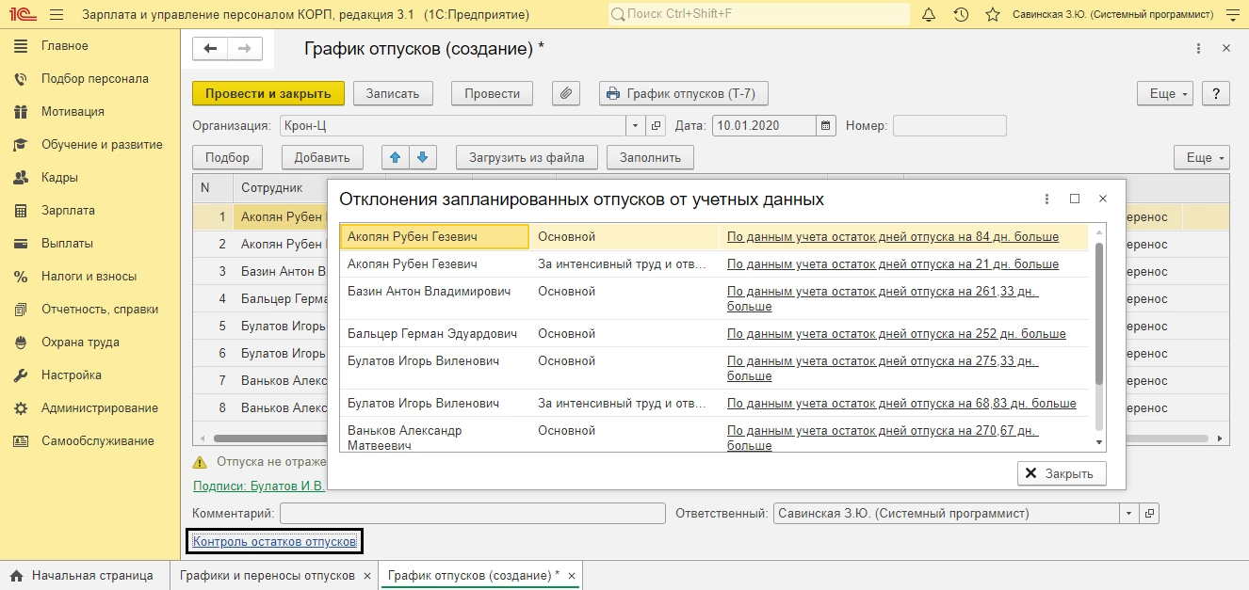Click the Комментарий input field
The image size is (1249, 590).
472,514
